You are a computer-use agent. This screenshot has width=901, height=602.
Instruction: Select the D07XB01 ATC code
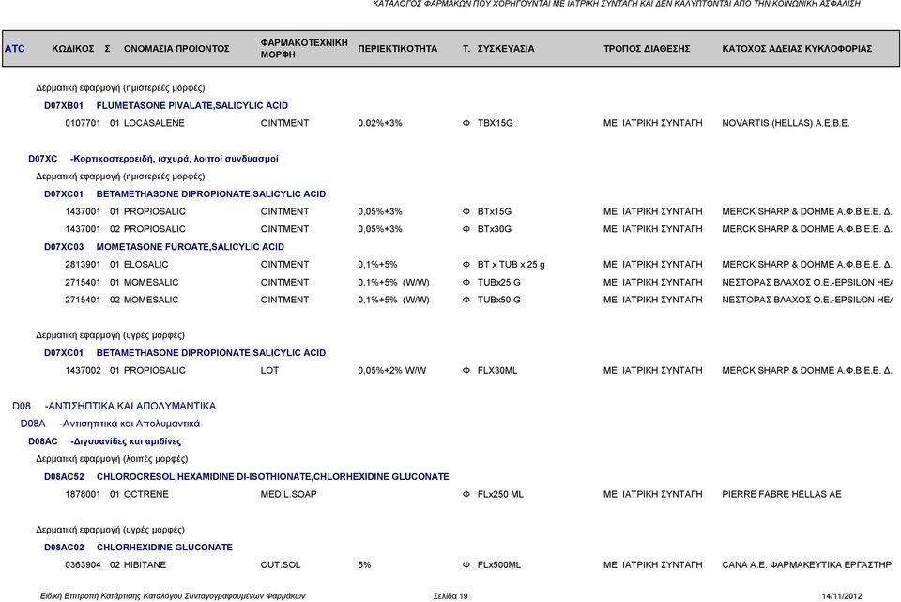pyautogui.click(x=64, y=105)
